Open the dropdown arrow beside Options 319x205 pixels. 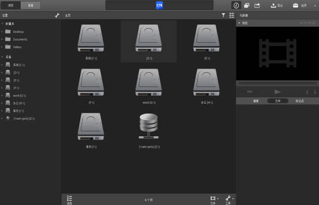point(315,6)
